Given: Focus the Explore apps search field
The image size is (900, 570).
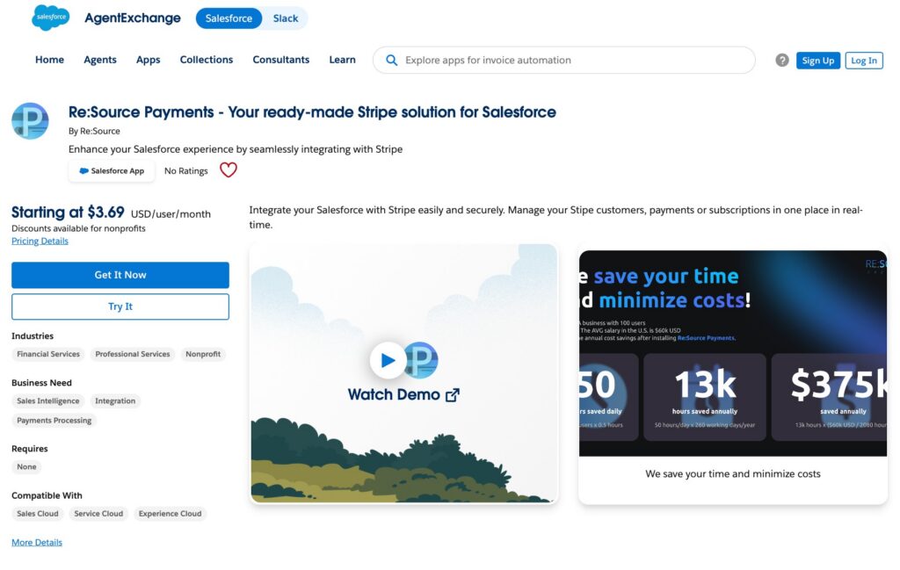Looking at the screenshot, I should 563,61.
